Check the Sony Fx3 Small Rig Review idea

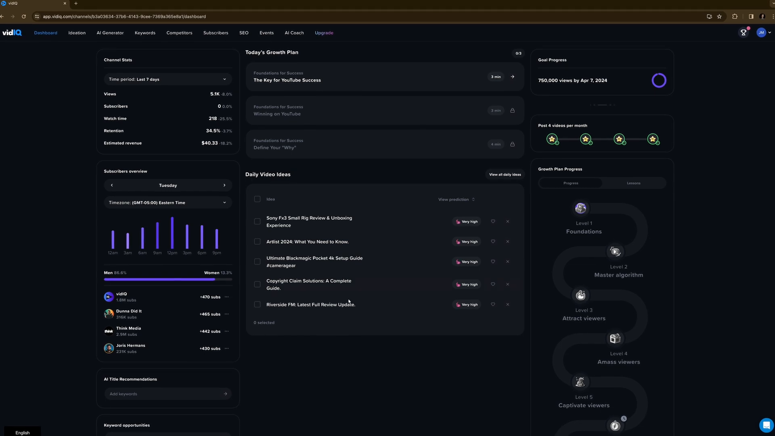coord(257,222)
